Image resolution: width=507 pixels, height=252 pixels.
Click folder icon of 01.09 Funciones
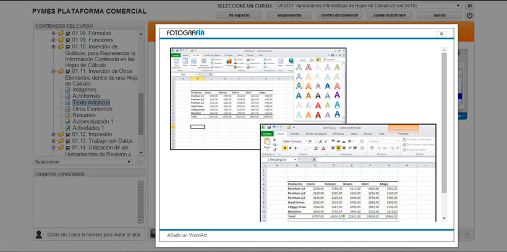click(x=61, y=40)
